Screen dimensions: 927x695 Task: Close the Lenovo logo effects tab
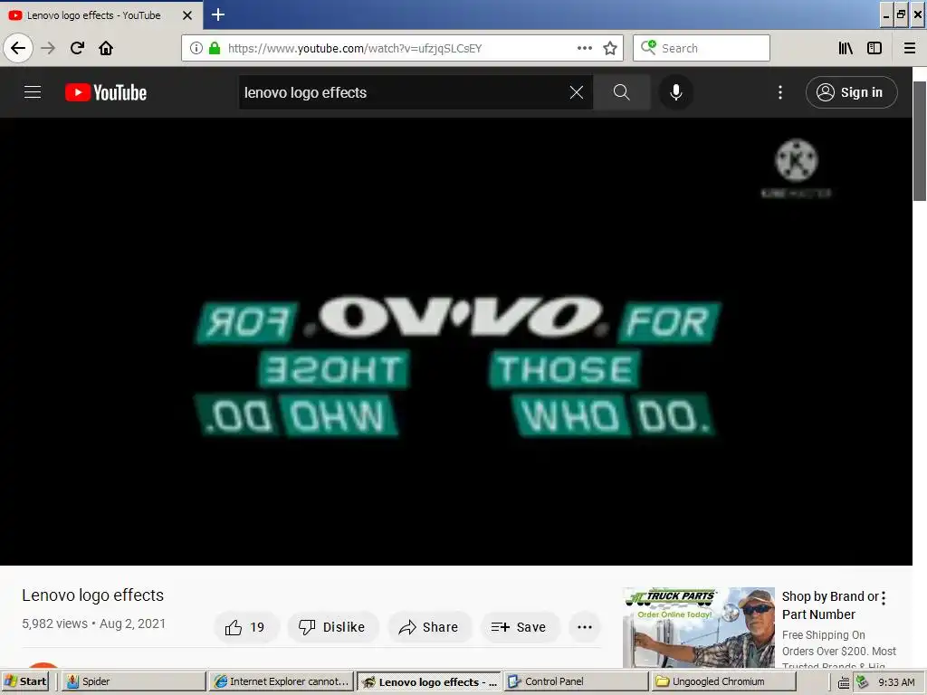[x=187, y=15]
